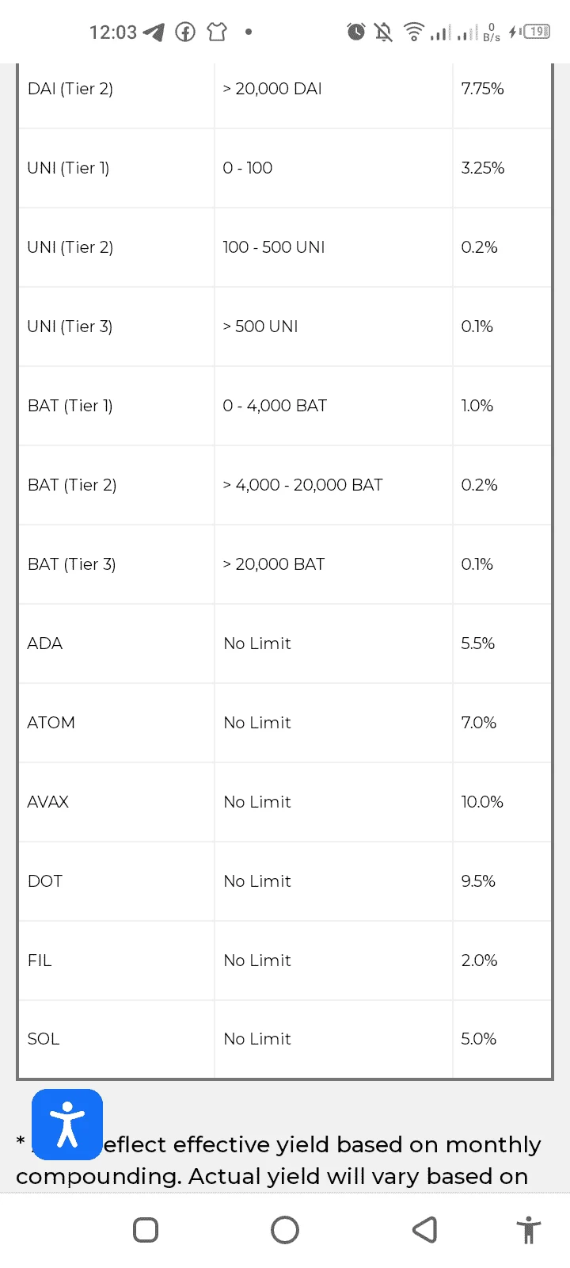This screenshot has height=1268, width=570.
Task: Tap the battery indicator in status bar
Action: (x=538, y=32)
